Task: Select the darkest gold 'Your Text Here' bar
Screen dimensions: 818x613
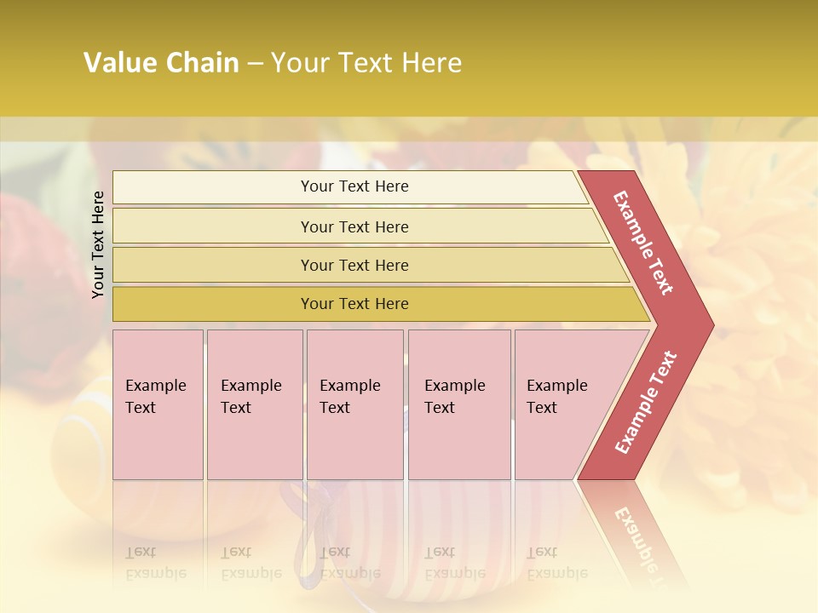Action: 381,304
